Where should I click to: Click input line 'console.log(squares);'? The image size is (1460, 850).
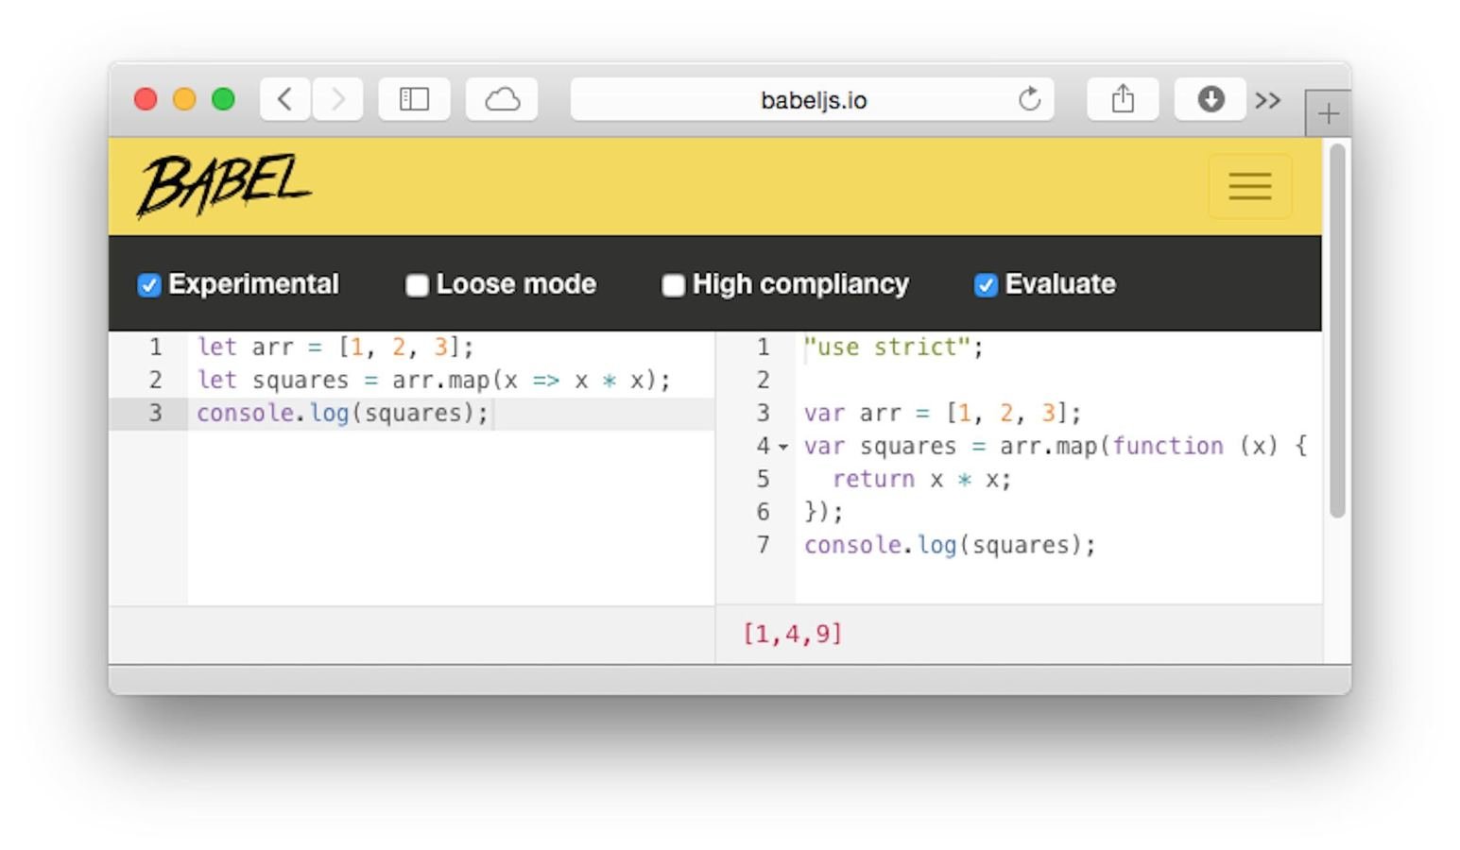[343, 414]
